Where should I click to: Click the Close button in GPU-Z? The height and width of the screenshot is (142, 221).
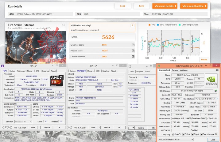pyautogui.click(x=213, y=140)
